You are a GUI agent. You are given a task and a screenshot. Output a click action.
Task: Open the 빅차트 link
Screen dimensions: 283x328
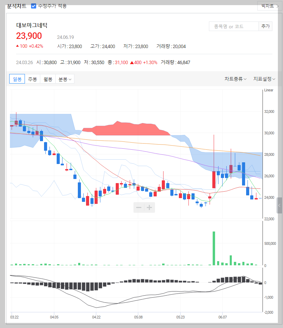(270, 6)
